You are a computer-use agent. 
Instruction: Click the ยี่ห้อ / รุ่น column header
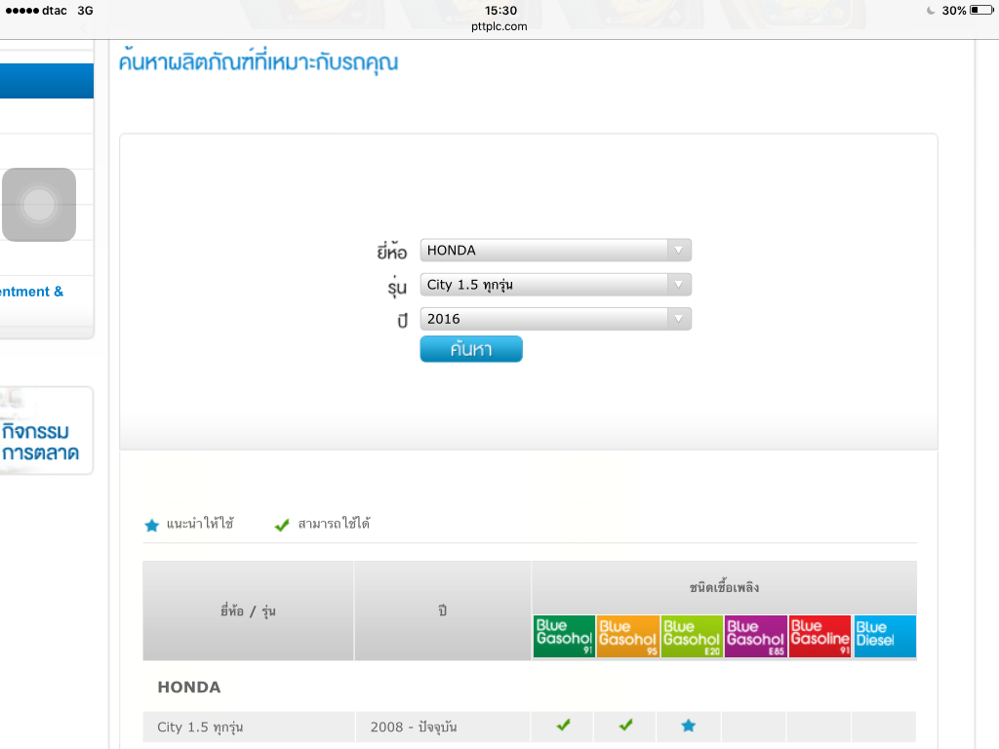[x=248, y=611]
